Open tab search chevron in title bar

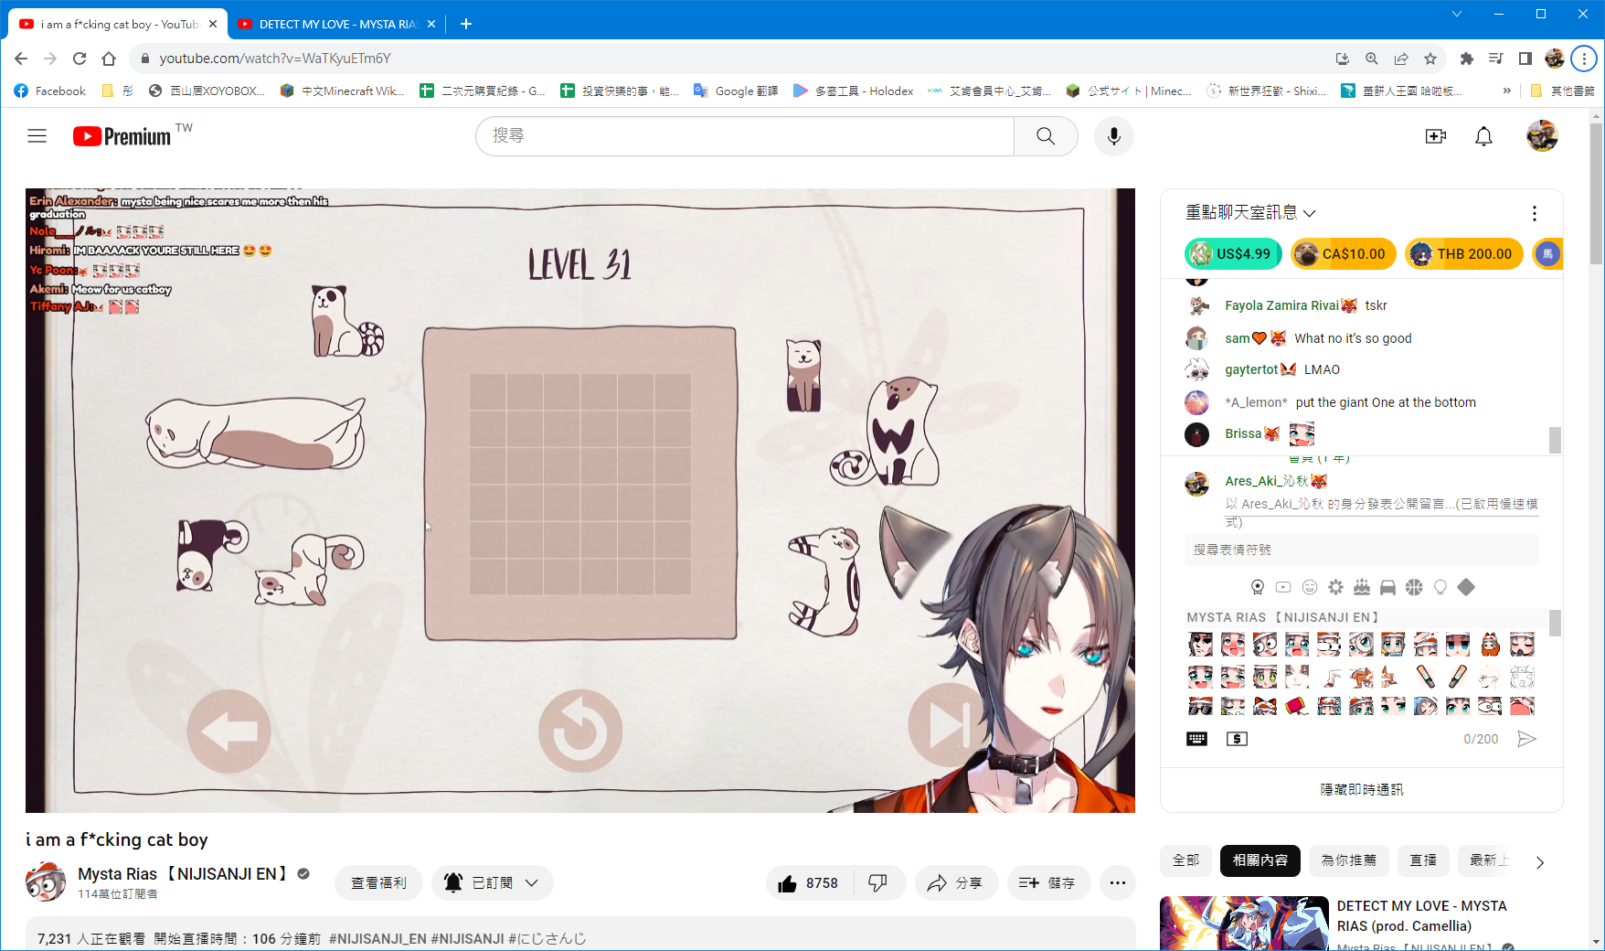tap(1457, 14)
